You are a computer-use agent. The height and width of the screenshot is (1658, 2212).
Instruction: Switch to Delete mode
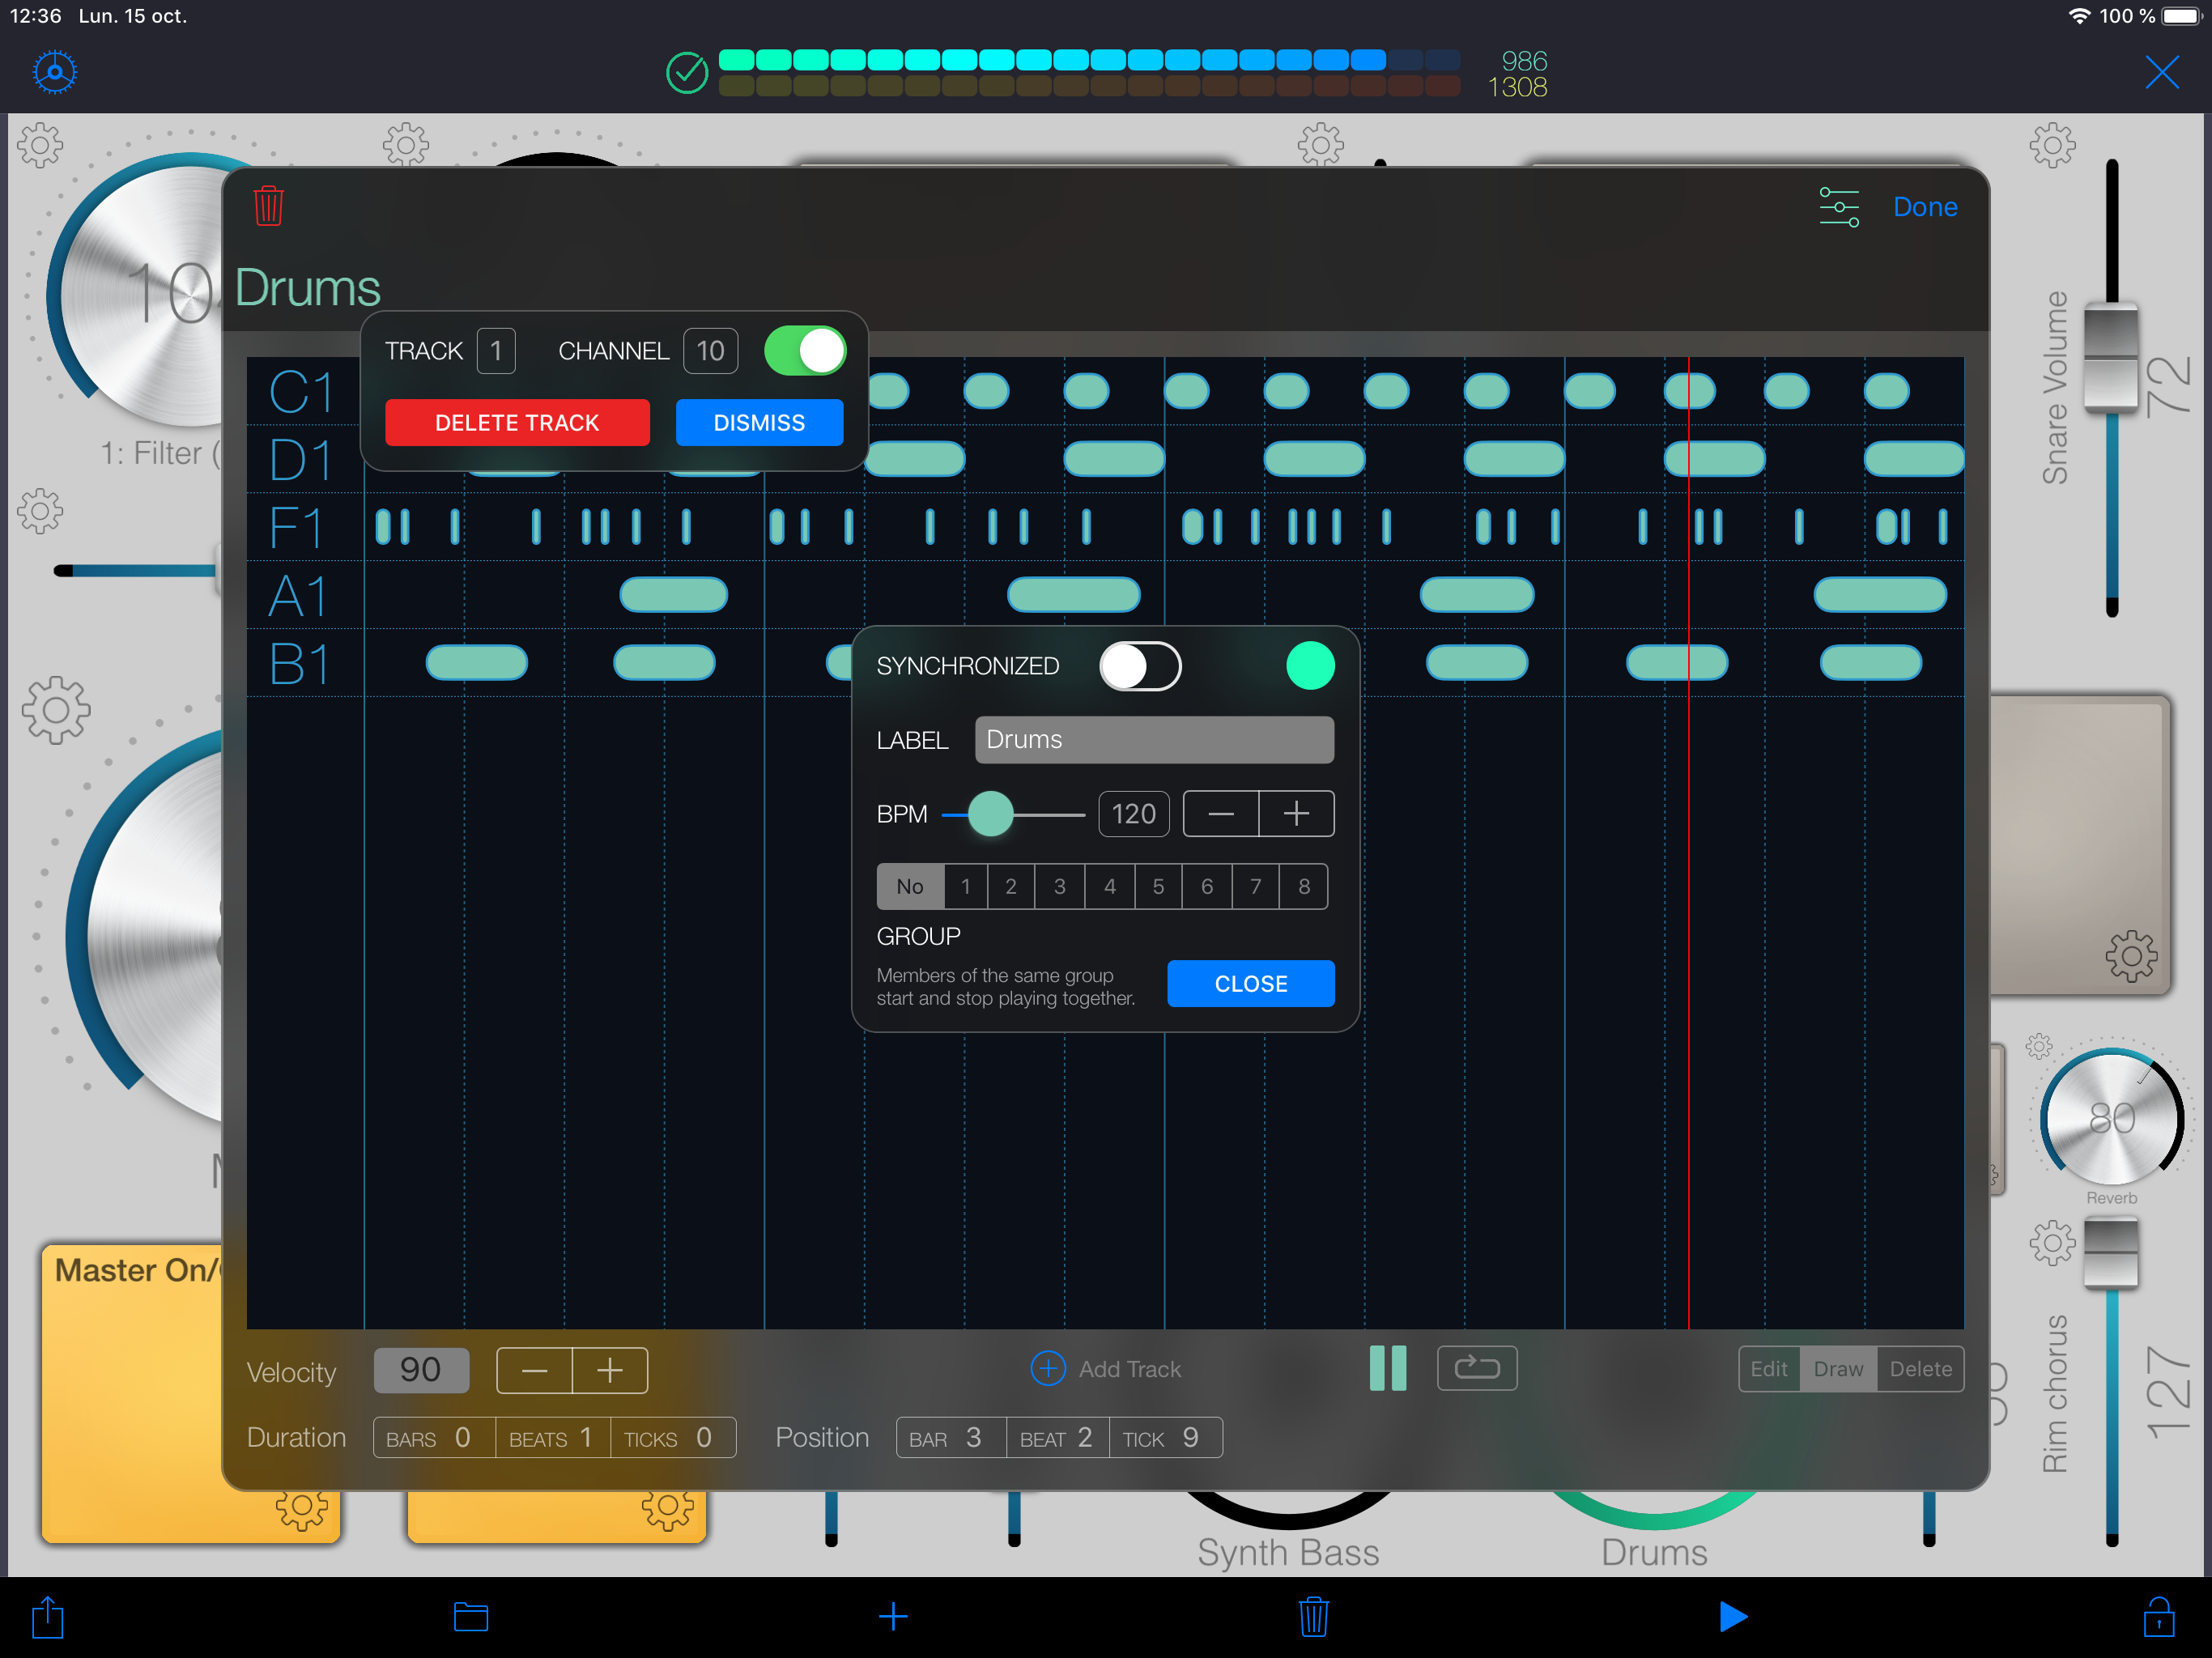tap(1920, 1369)
